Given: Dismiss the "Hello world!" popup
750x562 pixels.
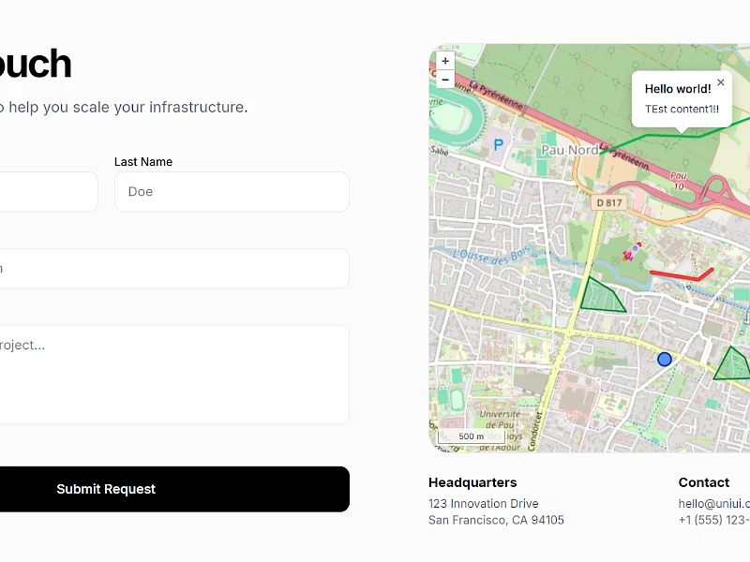Looking at the screenshot, I should pos(721,82).
